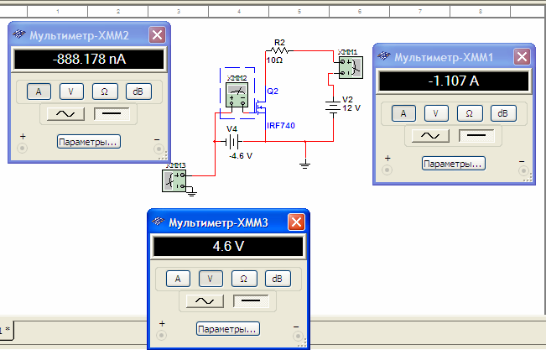
Task: Select voltmeter mode V in Multimeter-XMM2
Action: point(71,91)
